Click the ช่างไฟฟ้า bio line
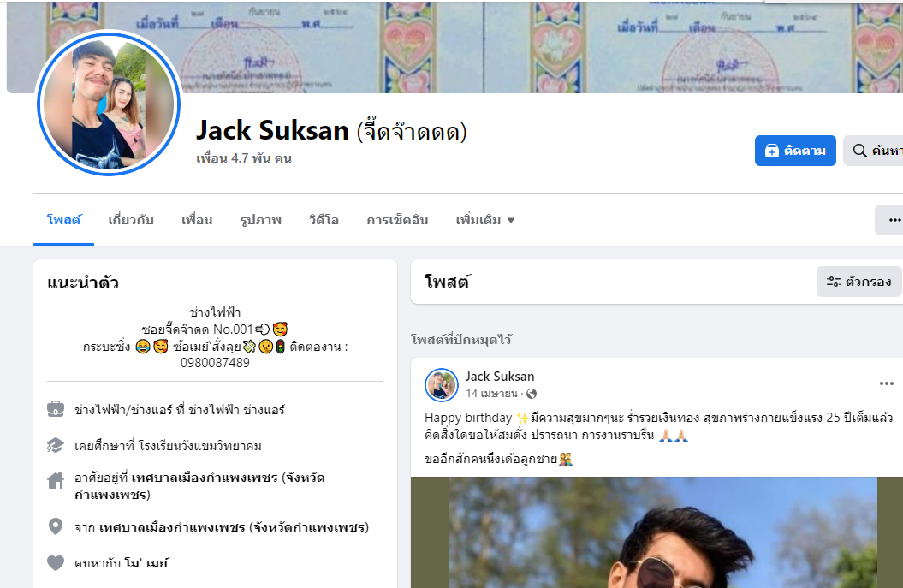 coord(215,312)
